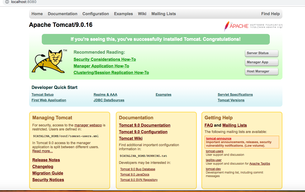Open the Migration Guide link
Image resolution: width=305 pixels, height=192 pixels.
pyautogui.click(x=48, y=173)
